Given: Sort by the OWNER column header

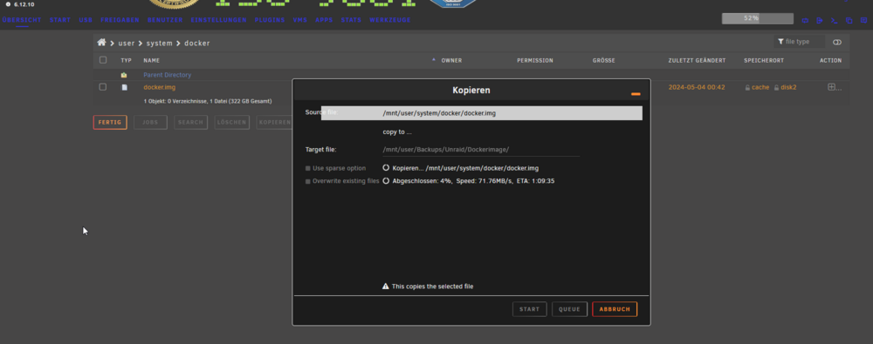Looking at the screenshot, I should point(451,61).
